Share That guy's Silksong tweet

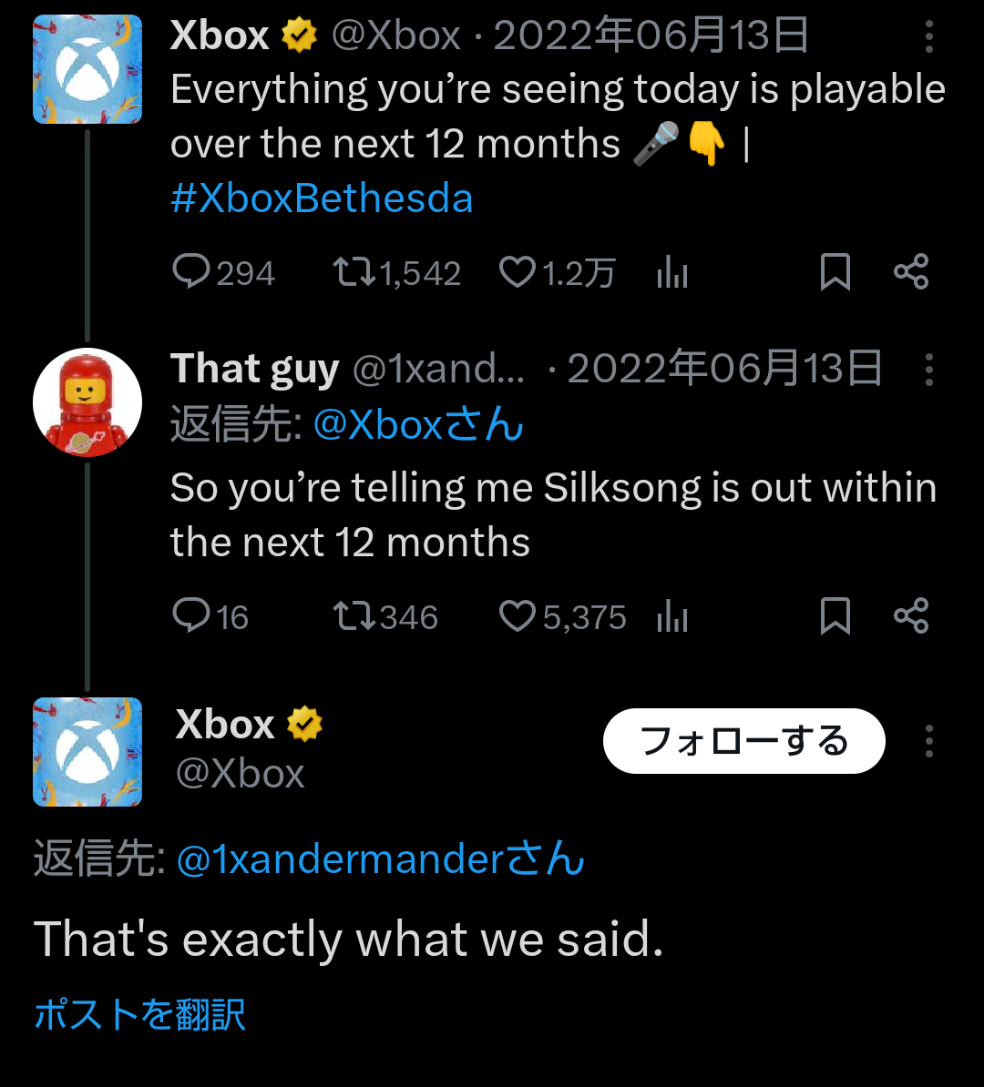point(910,616)
